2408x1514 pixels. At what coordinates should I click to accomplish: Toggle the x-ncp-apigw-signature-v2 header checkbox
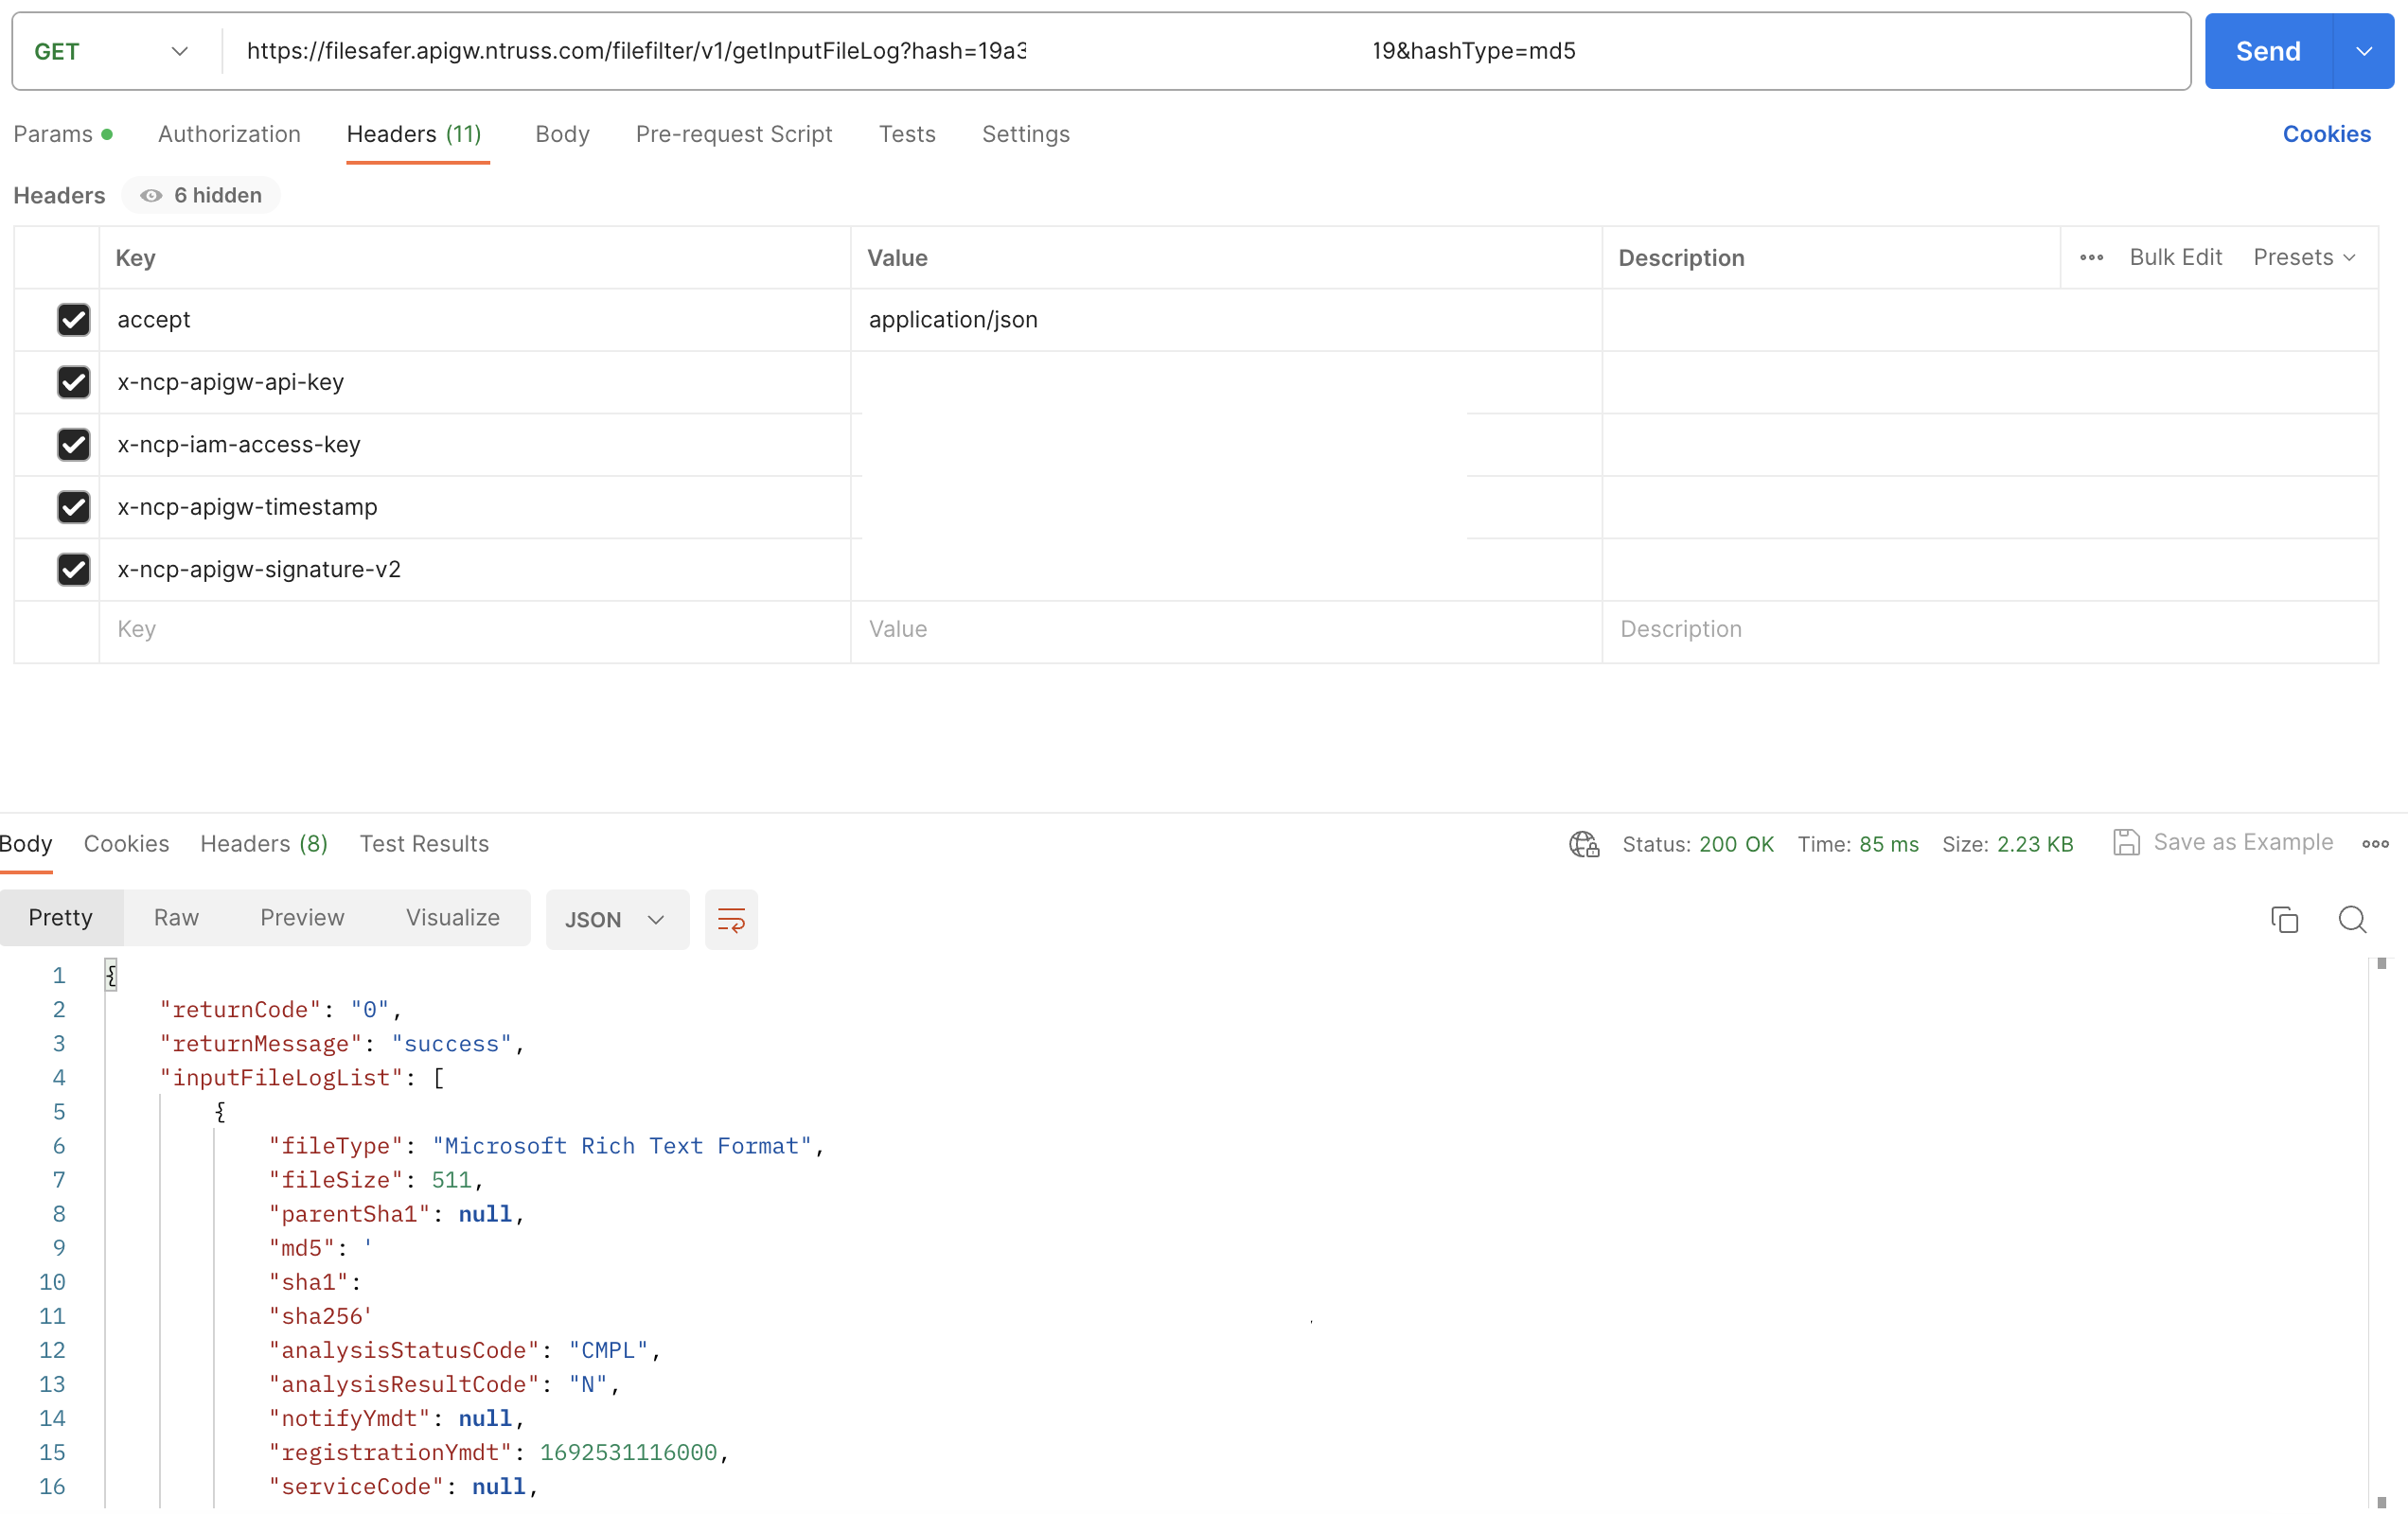73,570
